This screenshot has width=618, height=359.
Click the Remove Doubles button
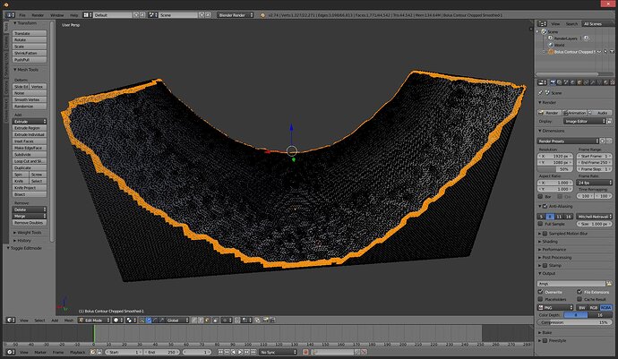click(x=30, y=223)
